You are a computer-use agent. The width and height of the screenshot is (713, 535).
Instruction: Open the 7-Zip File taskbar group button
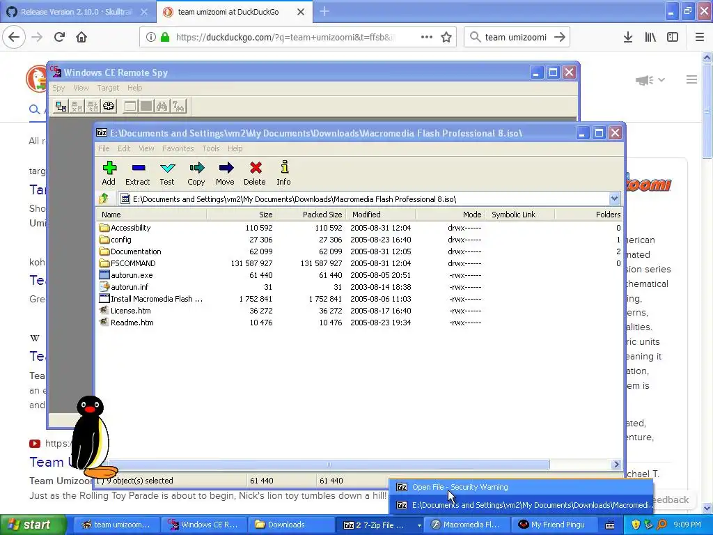tap(378, 525)
